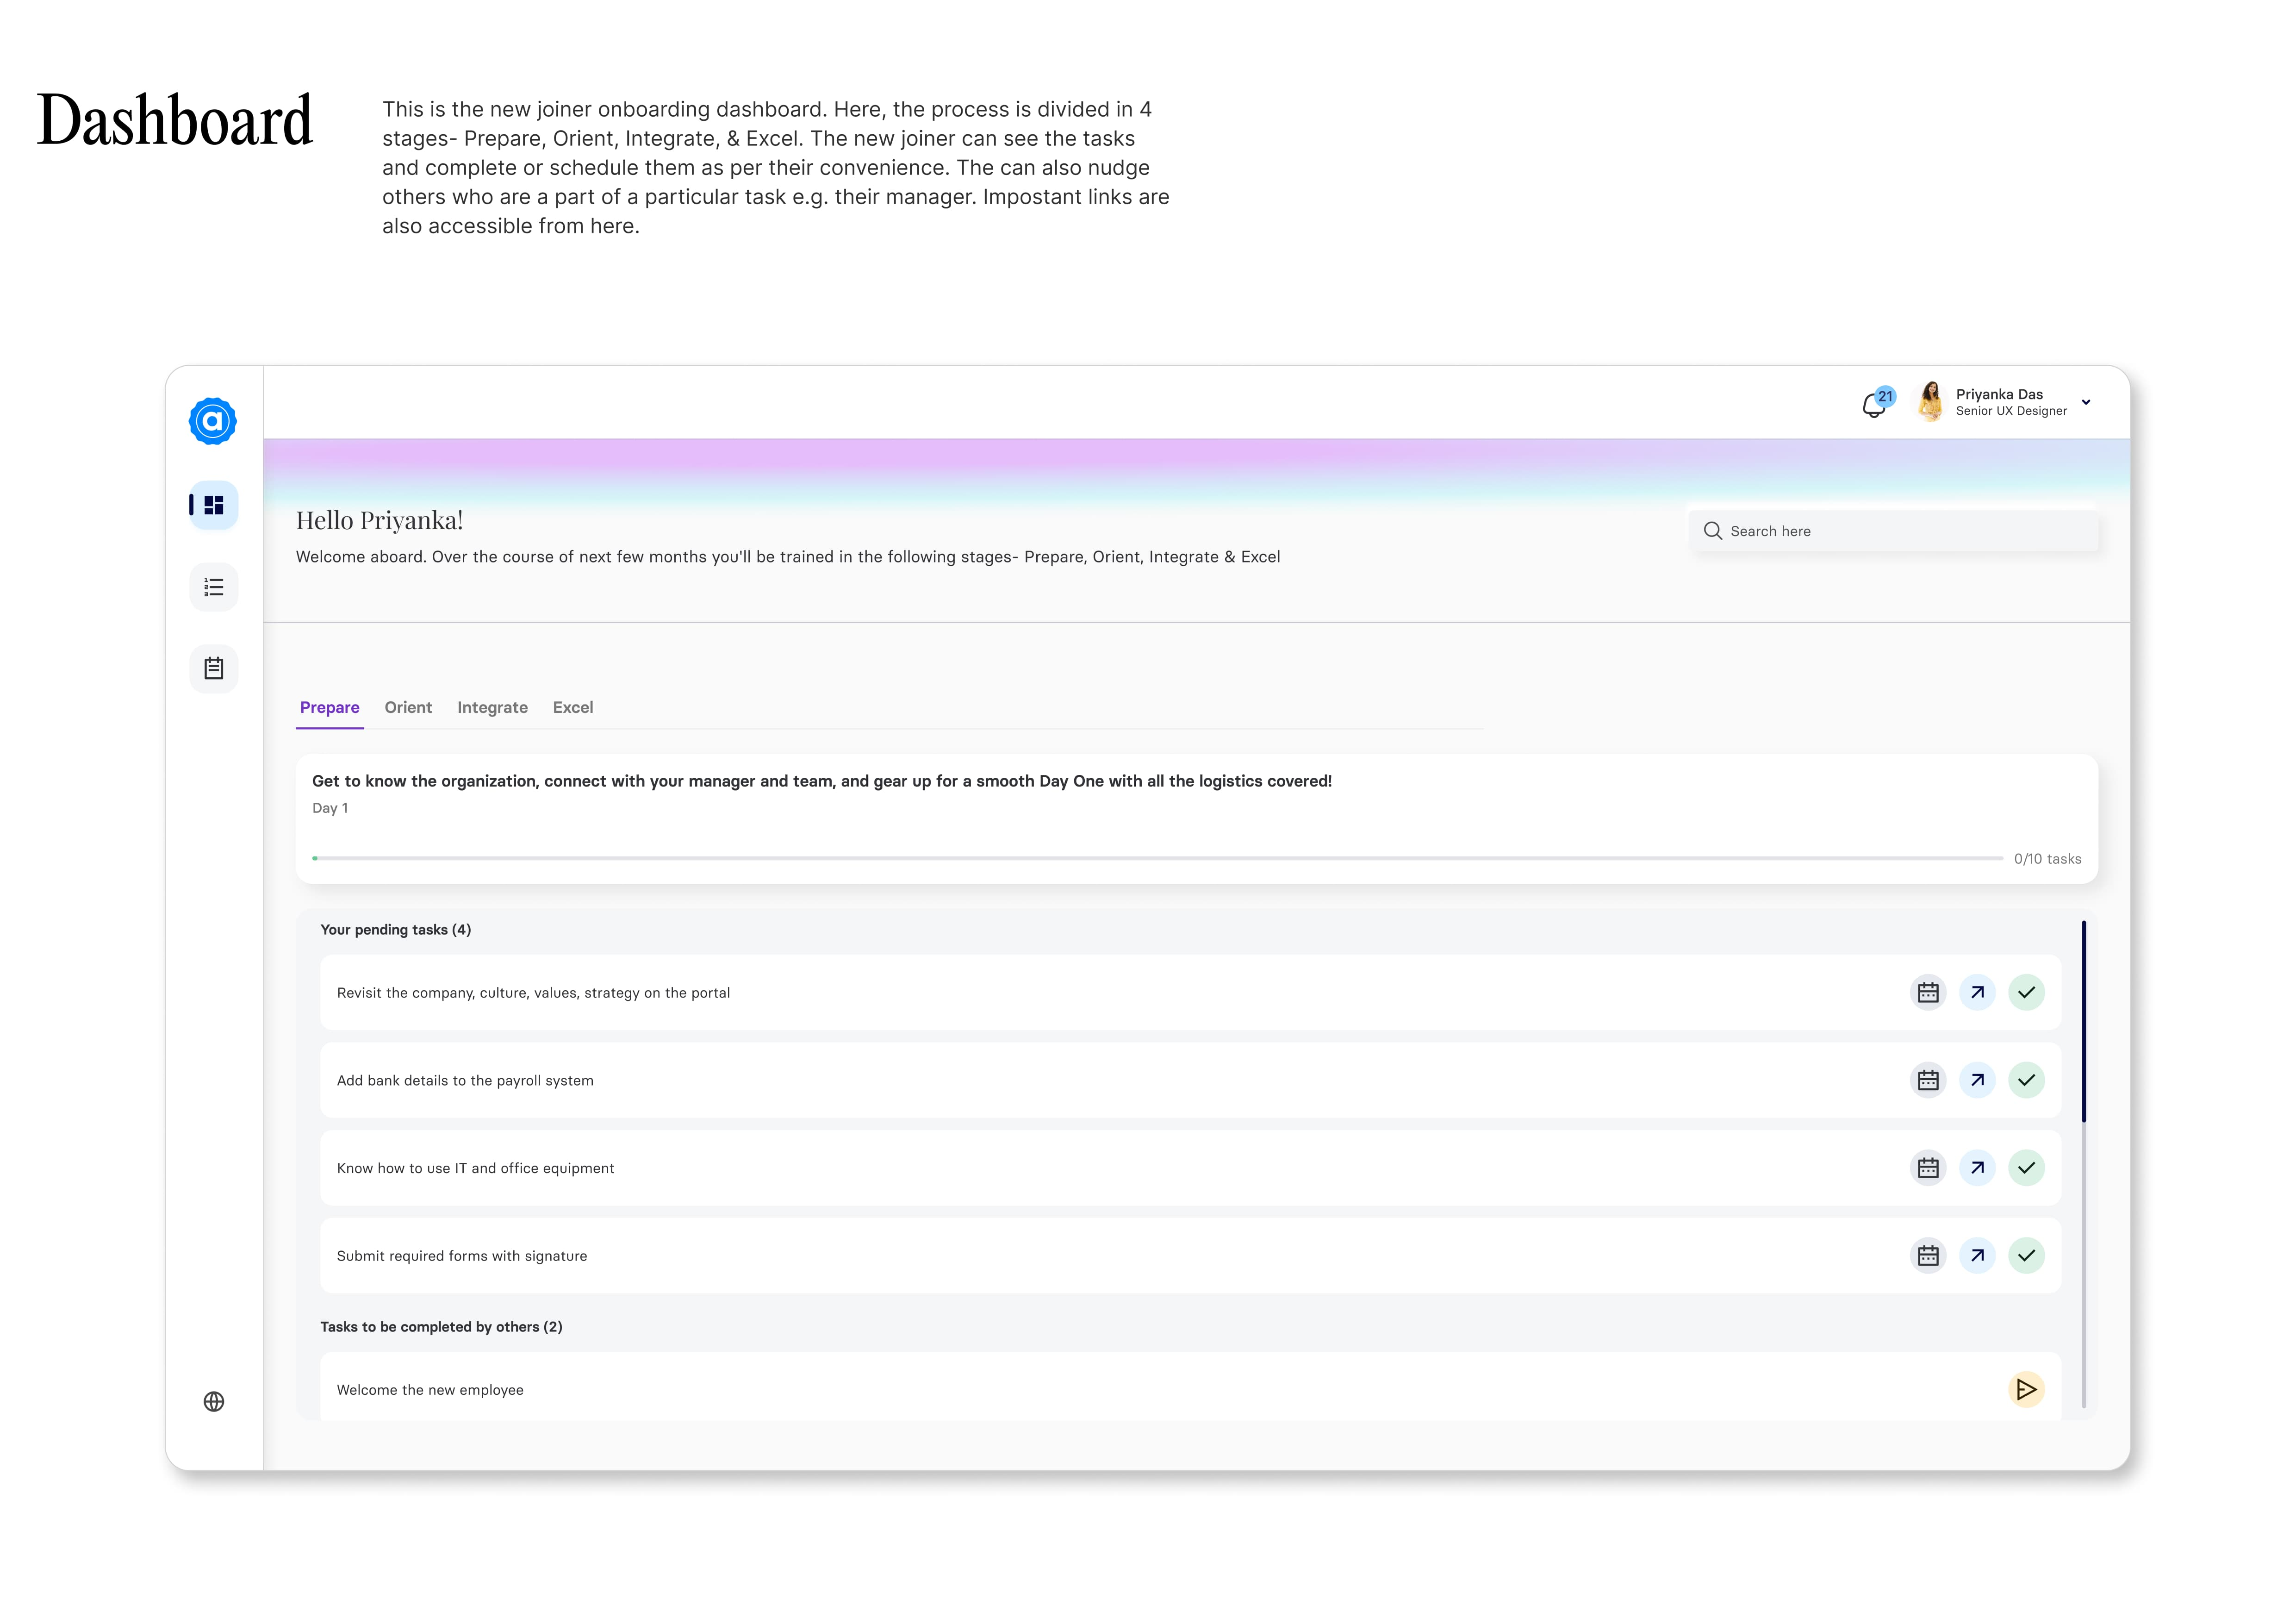
Task: Click the 0/10 tasks progress bar
Action: 1157,858
